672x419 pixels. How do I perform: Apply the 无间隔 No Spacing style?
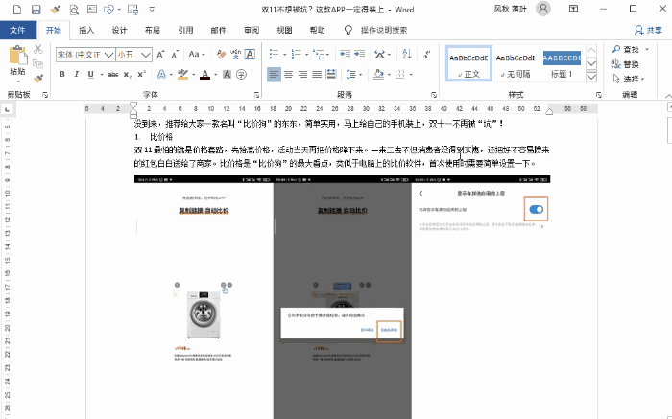[516, 63]
